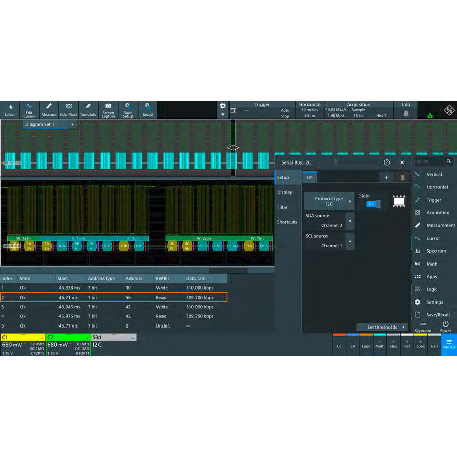Select the Measure tool in the toolbar
This screenshot has height=457, width=457.
(x=49, y=111)
